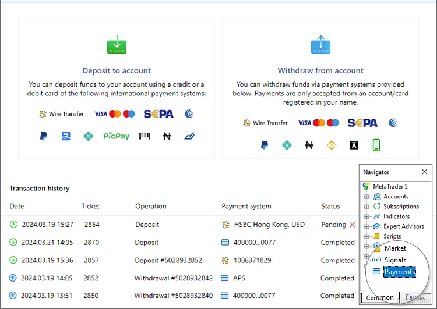Choose barcode payment icon in deposit panel
The height and width of the screenshot is (309, 437).
[x=145, y=136]
